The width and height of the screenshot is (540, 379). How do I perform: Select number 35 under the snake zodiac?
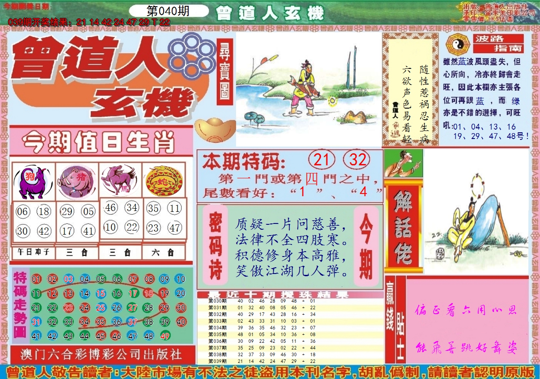(x=153, y=208)
